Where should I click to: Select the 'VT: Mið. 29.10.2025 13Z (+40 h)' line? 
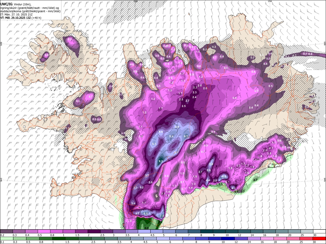pos(21,18)
